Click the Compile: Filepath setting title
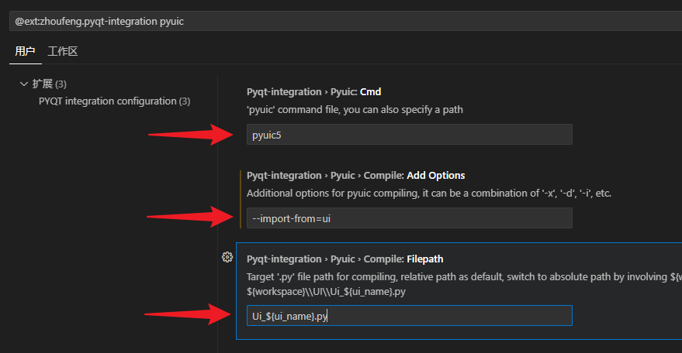Screen dimensions: 682x353 coord(344,259)
